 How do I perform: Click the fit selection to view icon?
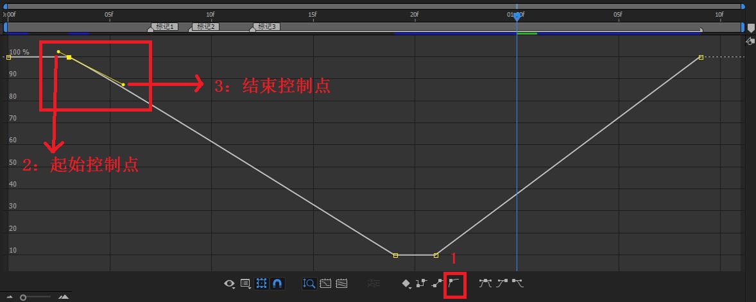[325, 283]
